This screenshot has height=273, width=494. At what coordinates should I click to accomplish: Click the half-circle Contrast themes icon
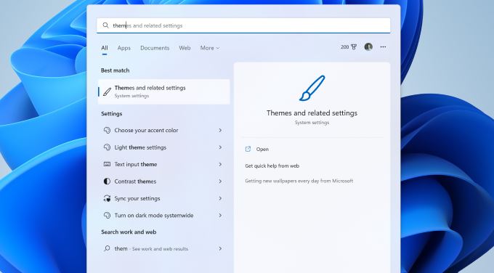(107, 181)
